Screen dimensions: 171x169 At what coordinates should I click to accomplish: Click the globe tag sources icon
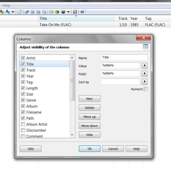coord(57,12)
